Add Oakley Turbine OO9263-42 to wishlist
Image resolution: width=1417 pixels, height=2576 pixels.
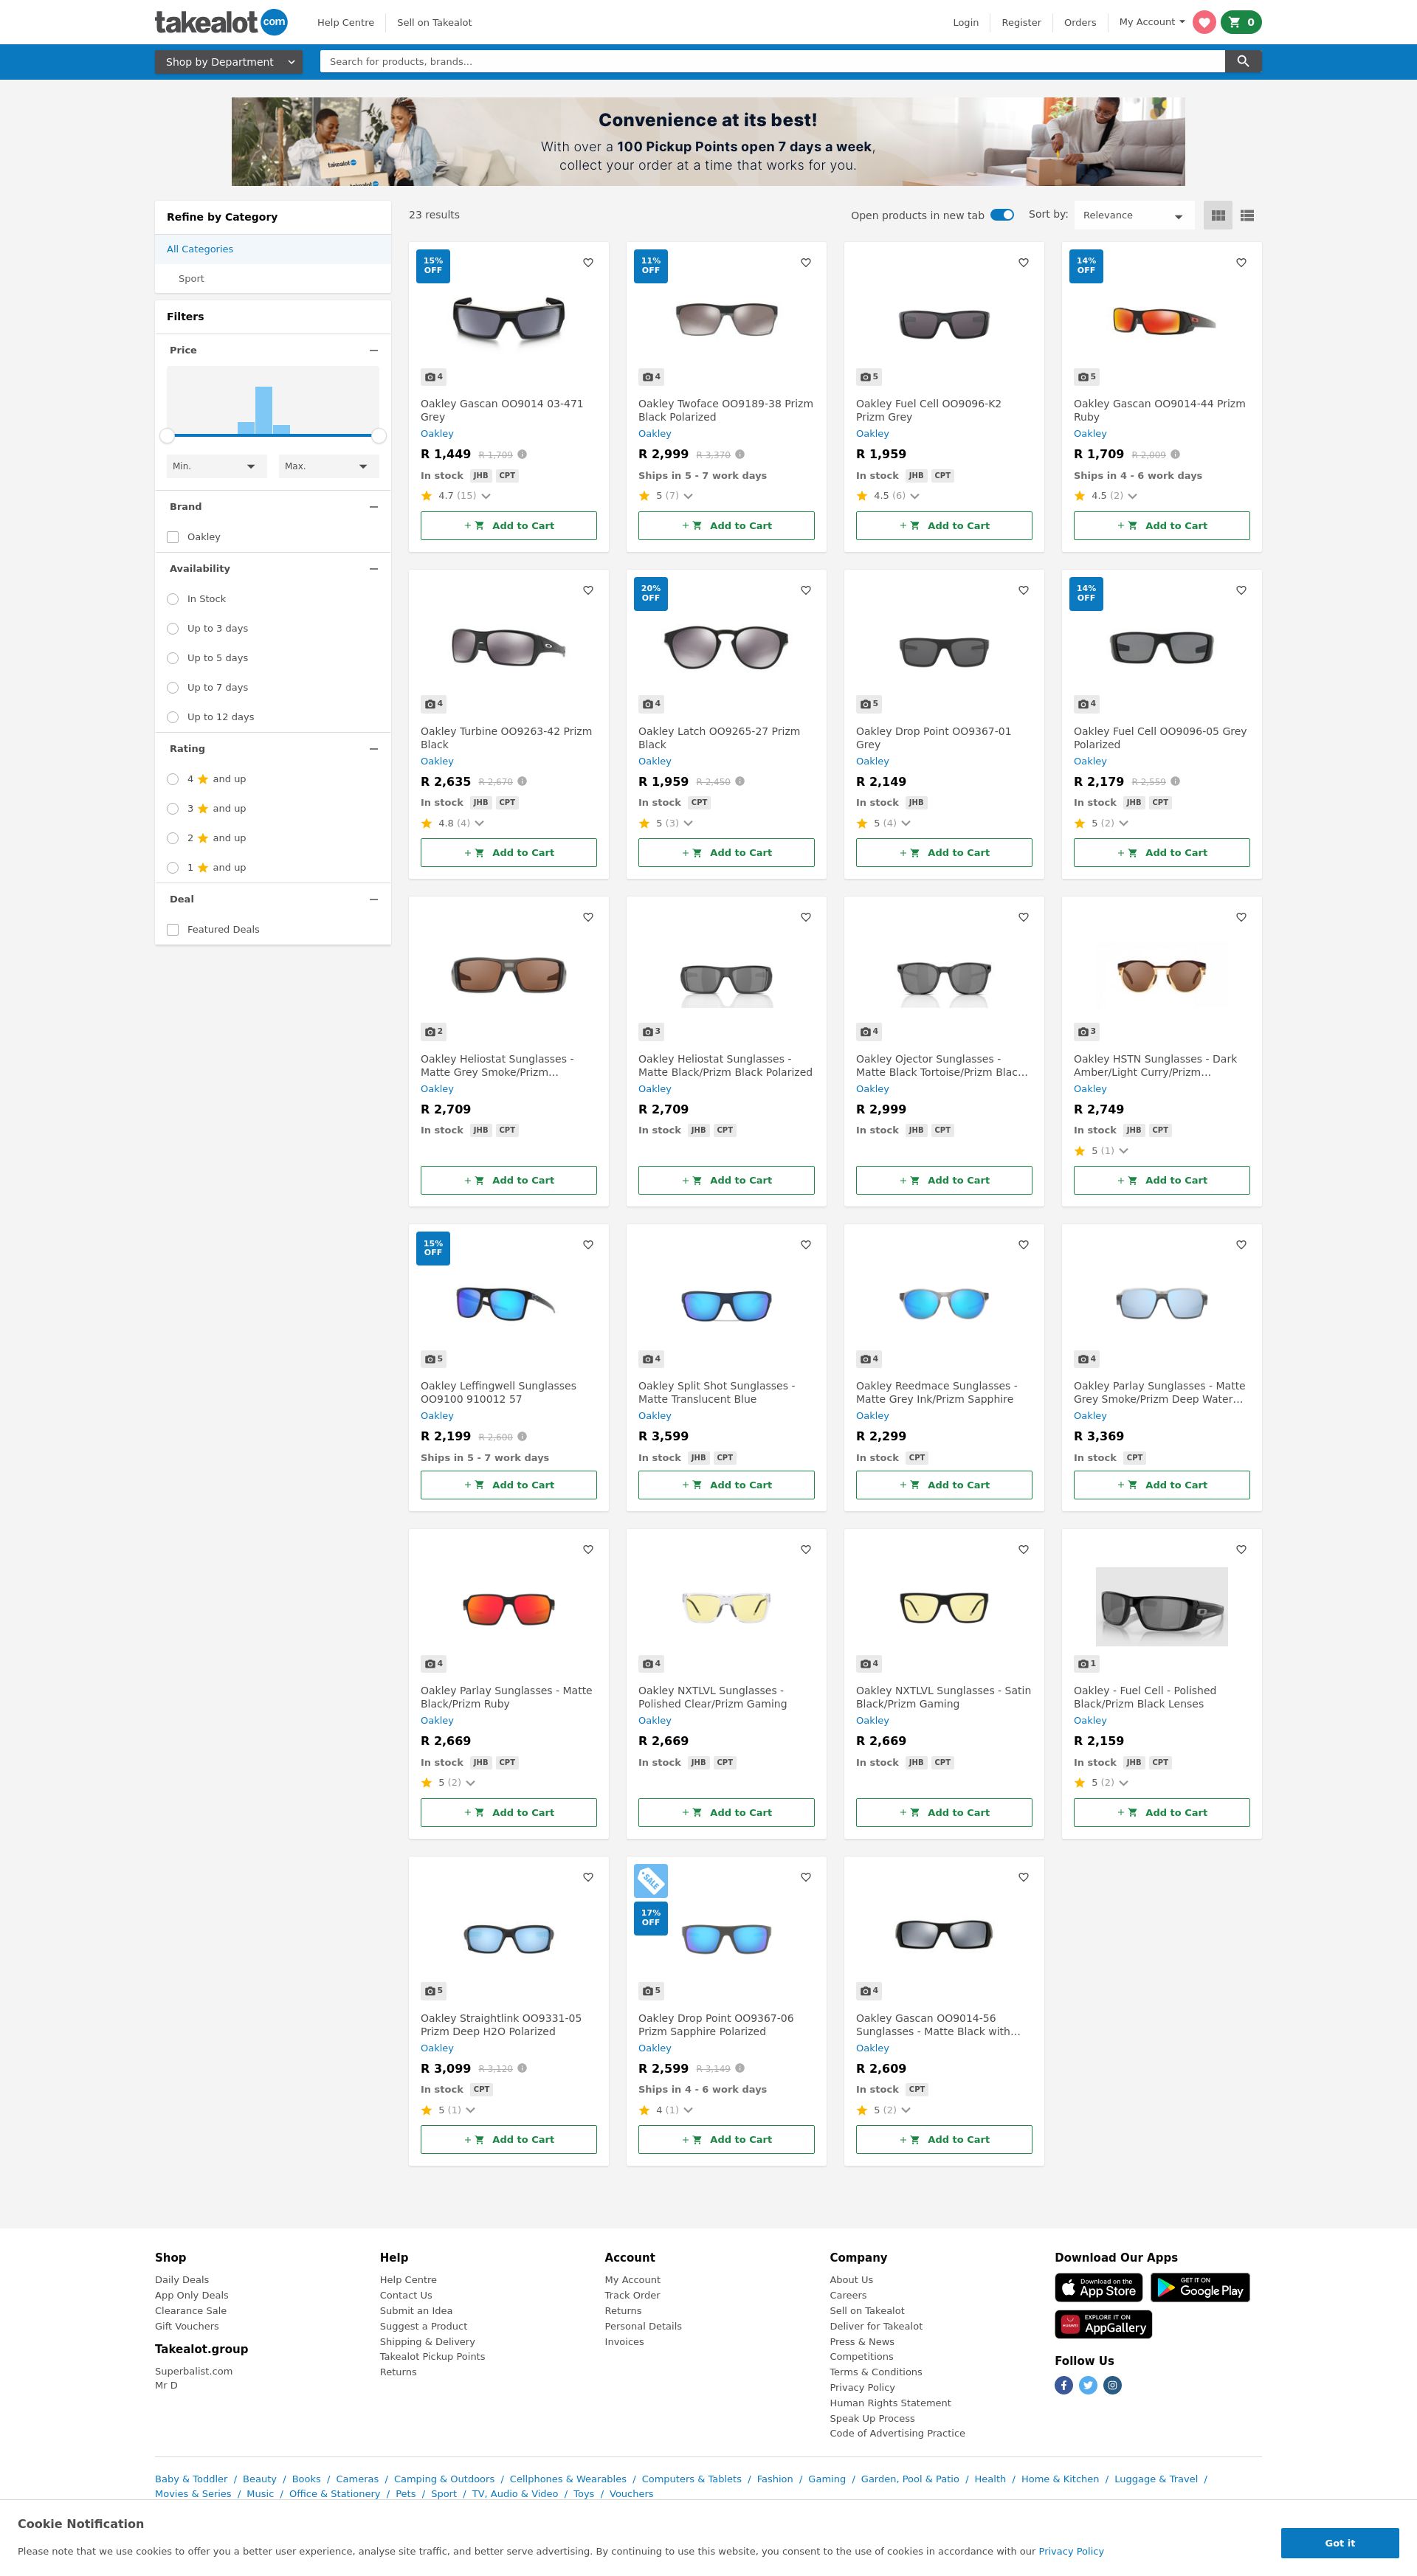tap(588, 590)
